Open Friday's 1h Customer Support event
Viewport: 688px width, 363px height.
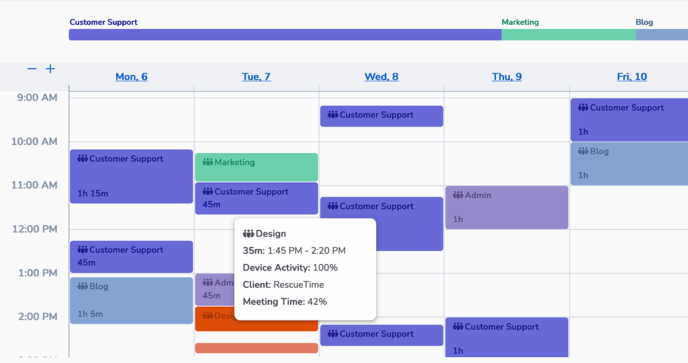pyautogui.click(x=629, y=120)
